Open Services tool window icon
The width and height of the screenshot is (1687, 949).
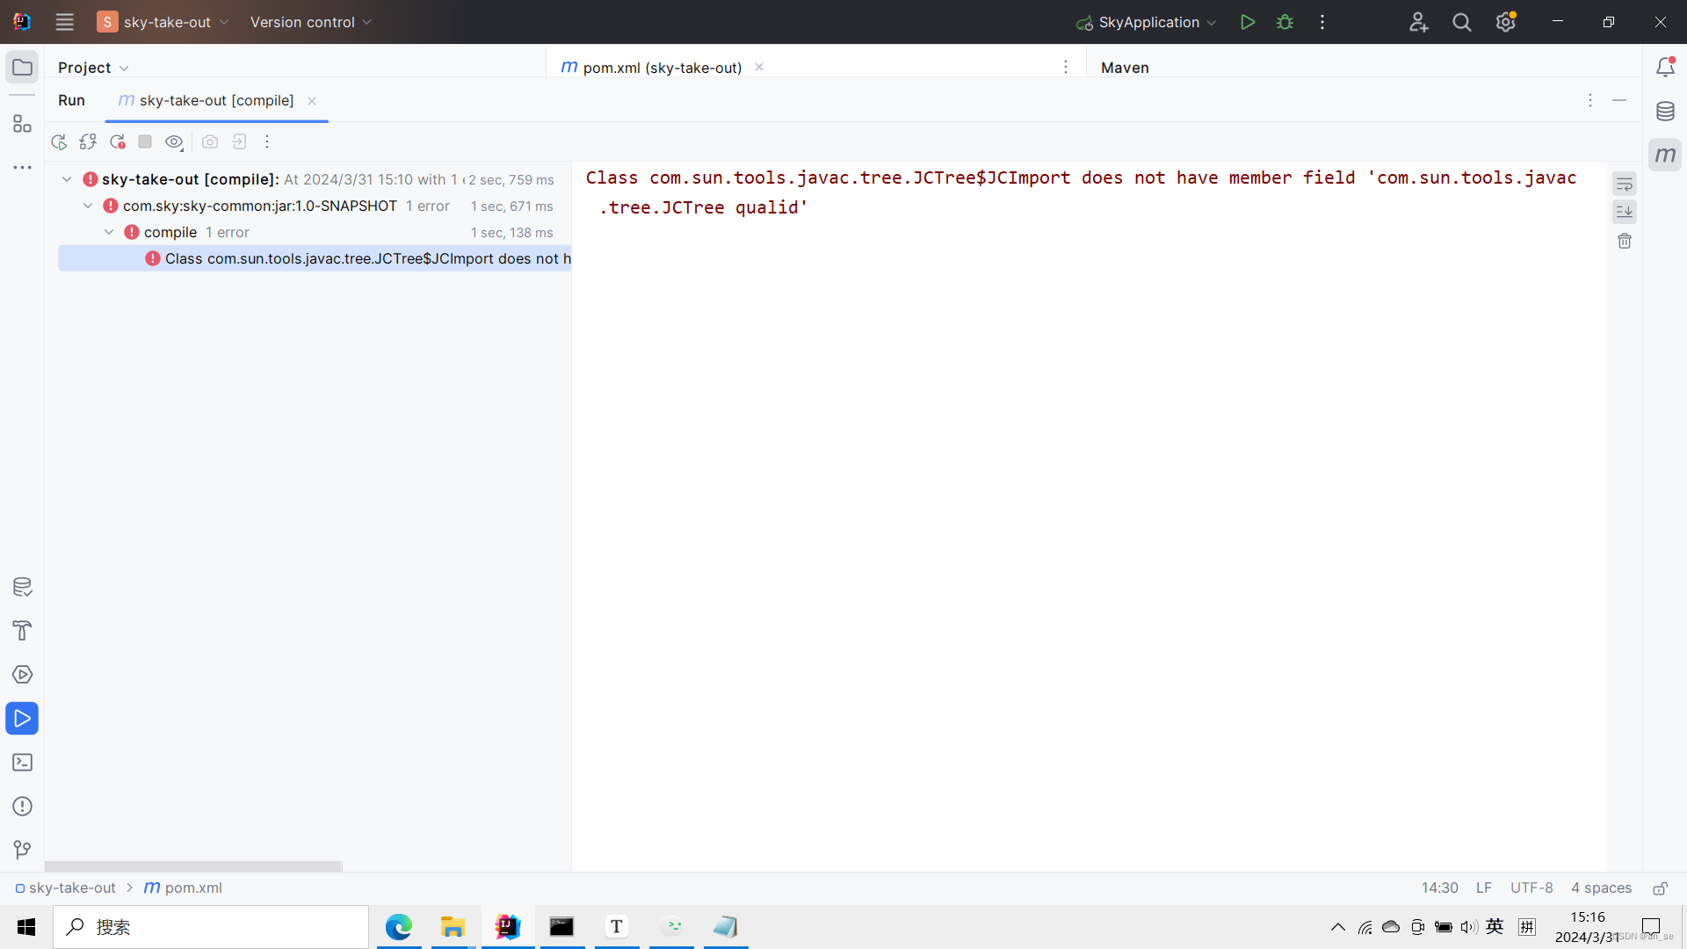coord(23,675)
